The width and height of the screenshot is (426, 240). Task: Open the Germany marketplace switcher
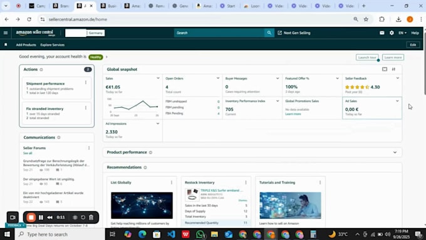pos(96,33)
